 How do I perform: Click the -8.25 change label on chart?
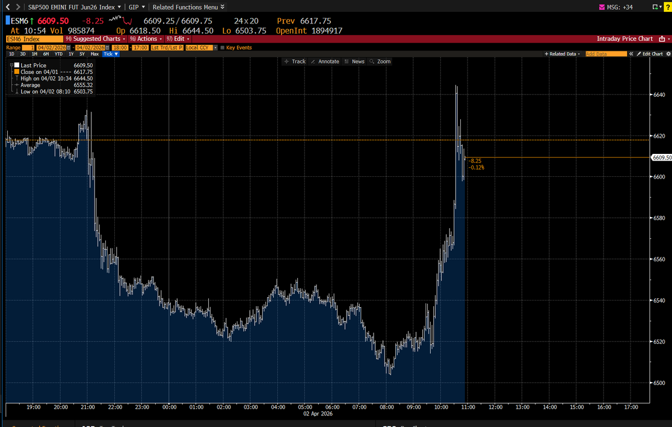[475, 161]
